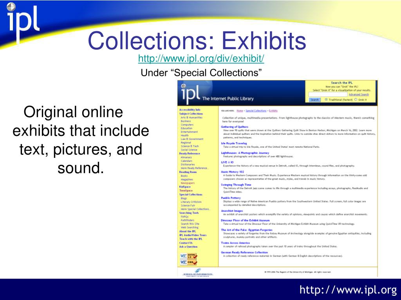The height and width of the screenshot is (300, 401).
Task: Open the Social Science subject link
Action: pos(189,150)
